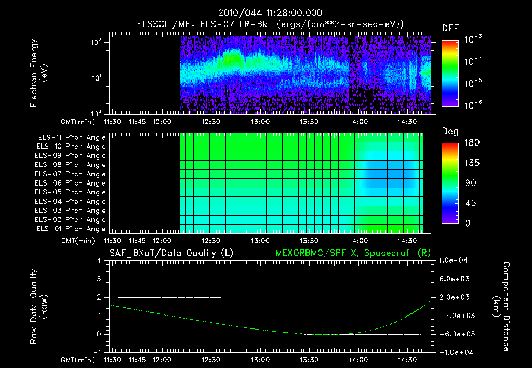
Task: Select the "ELS-08 Pitch Angle" row label
Action: click(x=71, y=165)
